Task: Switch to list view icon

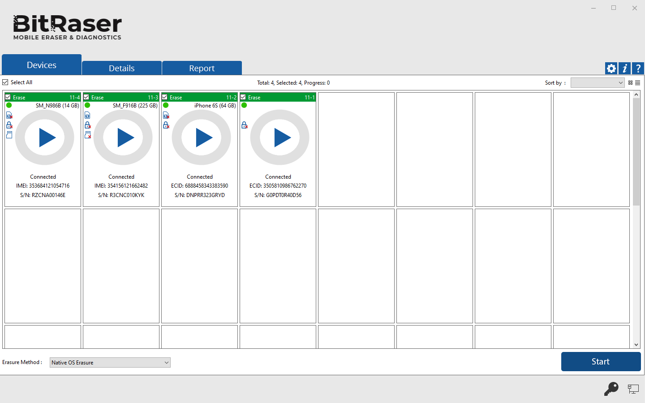Action: [x=637, y=83]
